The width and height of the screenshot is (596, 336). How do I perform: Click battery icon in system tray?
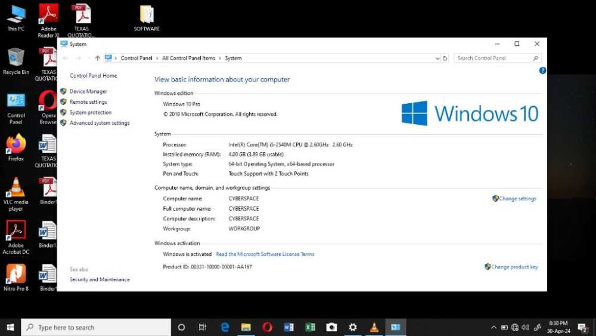504,327
